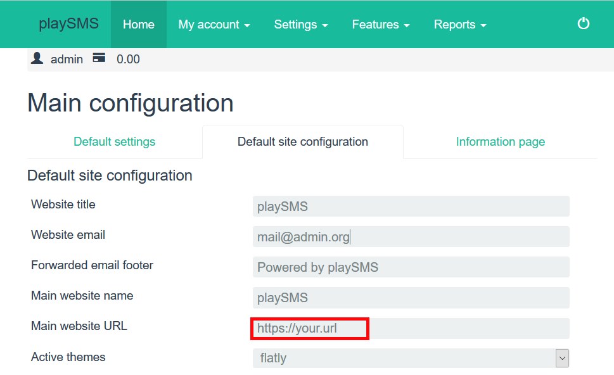Open the playSMS brand link
614x375 pixels.
pyautogui.click(x=68, y=24)
